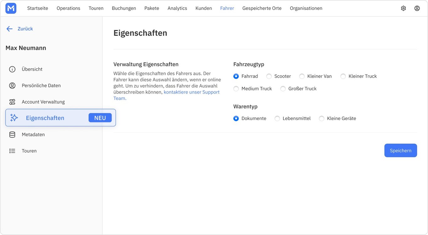Click the Metadaten database icon
428x235 pixels.
click(x=12, y=134)
